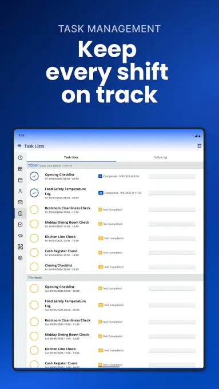Check the circle for Friday's Closing Checklist

[x=34, y=267]
